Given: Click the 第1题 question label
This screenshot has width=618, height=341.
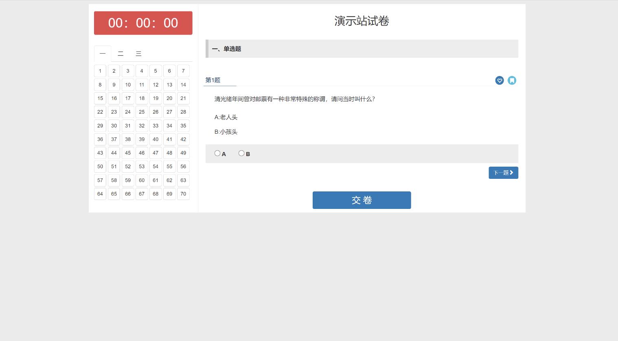Looking at the screenshot, I should (213, 80).
